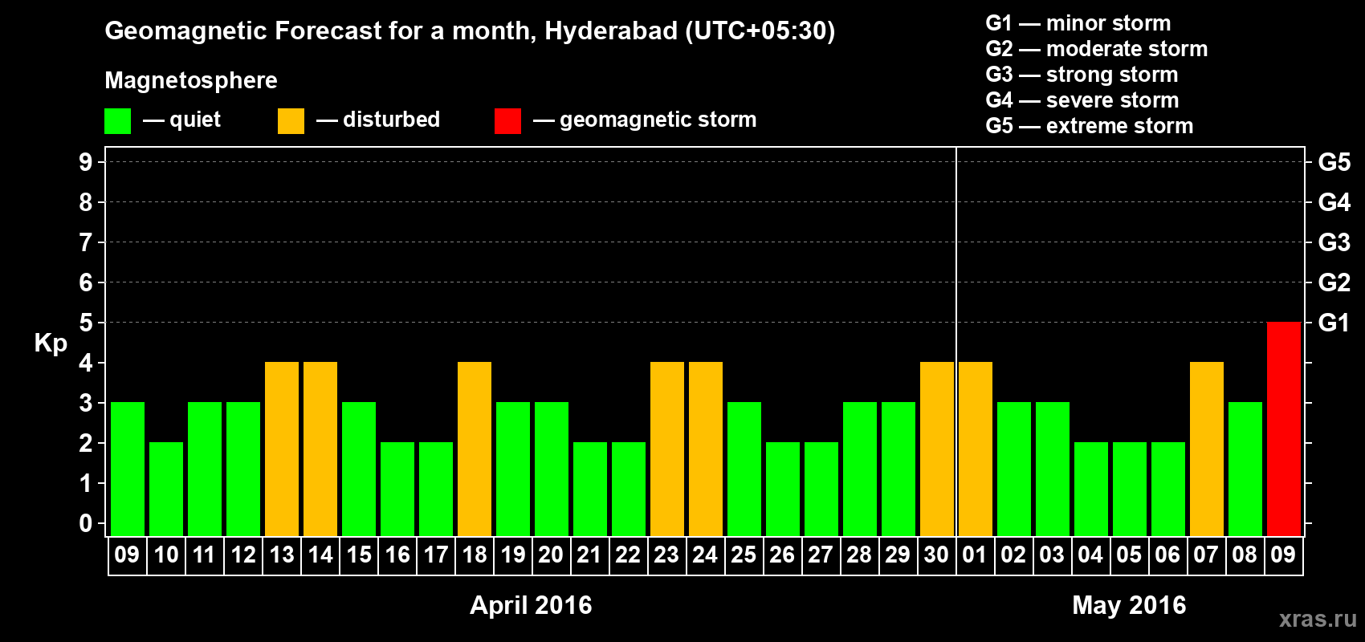The width and height of the screenshot is (1365, 642).
Task: Click the '5' value on Kp axis
Action: point(86,323)
